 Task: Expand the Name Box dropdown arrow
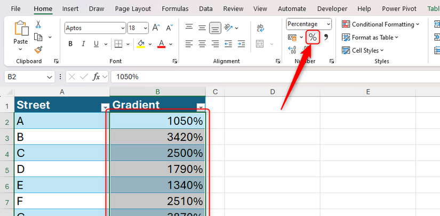pyautogui.click(x=50, y=77)
